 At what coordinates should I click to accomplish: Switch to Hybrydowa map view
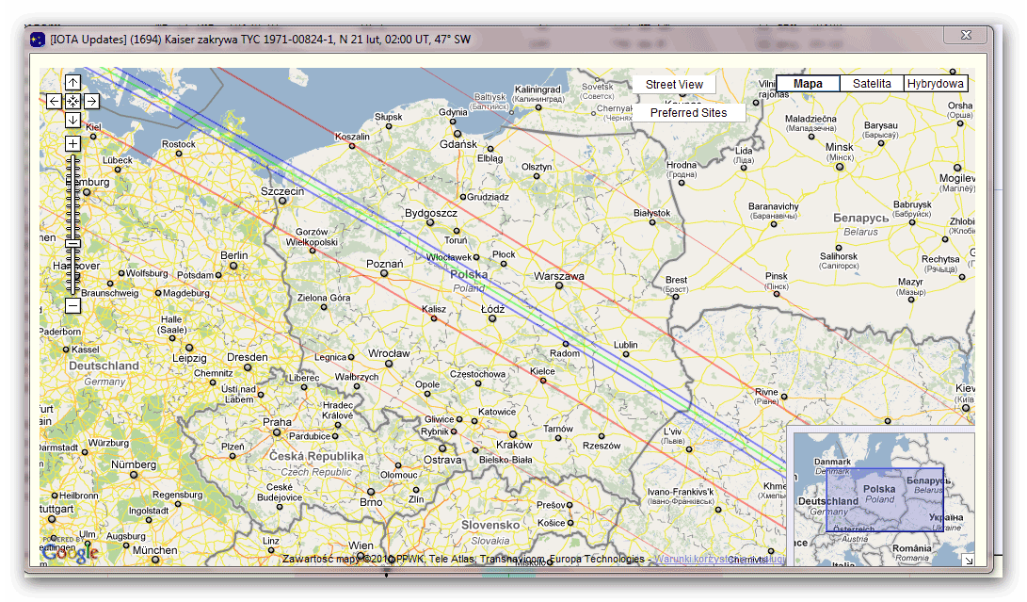(936, 83)
